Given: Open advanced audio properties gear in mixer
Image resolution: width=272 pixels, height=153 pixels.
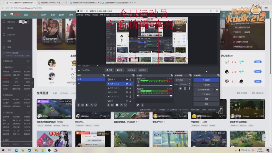Looking at the screenshot, I should pos(138,105).
